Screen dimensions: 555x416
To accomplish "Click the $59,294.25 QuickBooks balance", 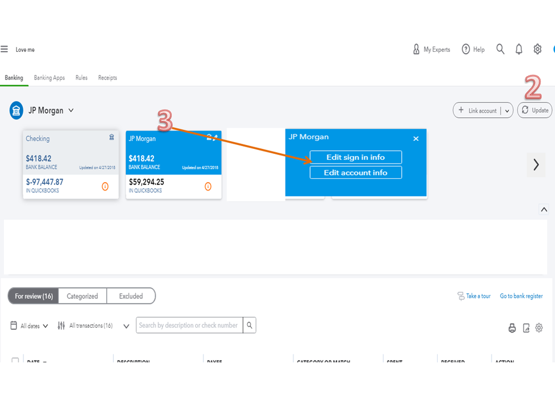I will [147, 182].
